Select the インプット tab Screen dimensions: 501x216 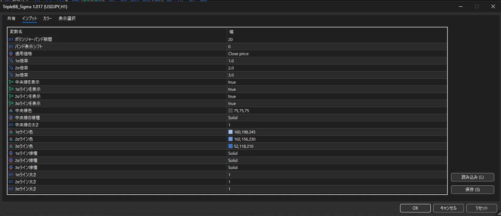tap(30, 19)
